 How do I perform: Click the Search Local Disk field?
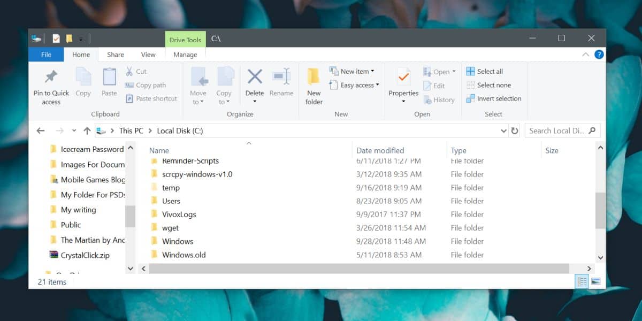point(556,131)
